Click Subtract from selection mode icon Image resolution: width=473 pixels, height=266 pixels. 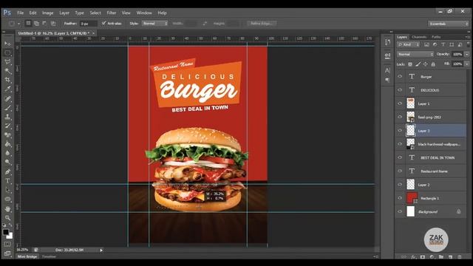[44, 23]
